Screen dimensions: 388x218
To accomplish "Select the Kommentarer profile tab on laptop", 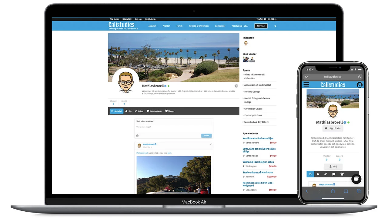I will pos(154,111).
